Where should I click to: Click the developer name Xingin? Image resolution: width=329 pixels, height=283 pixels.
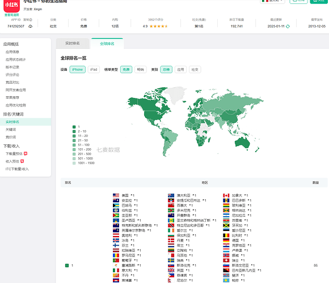tap(38, 9)
